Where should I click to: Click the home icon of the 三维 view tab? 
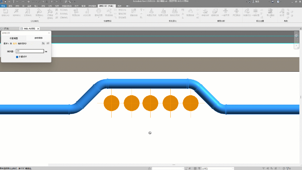(2, 28)
